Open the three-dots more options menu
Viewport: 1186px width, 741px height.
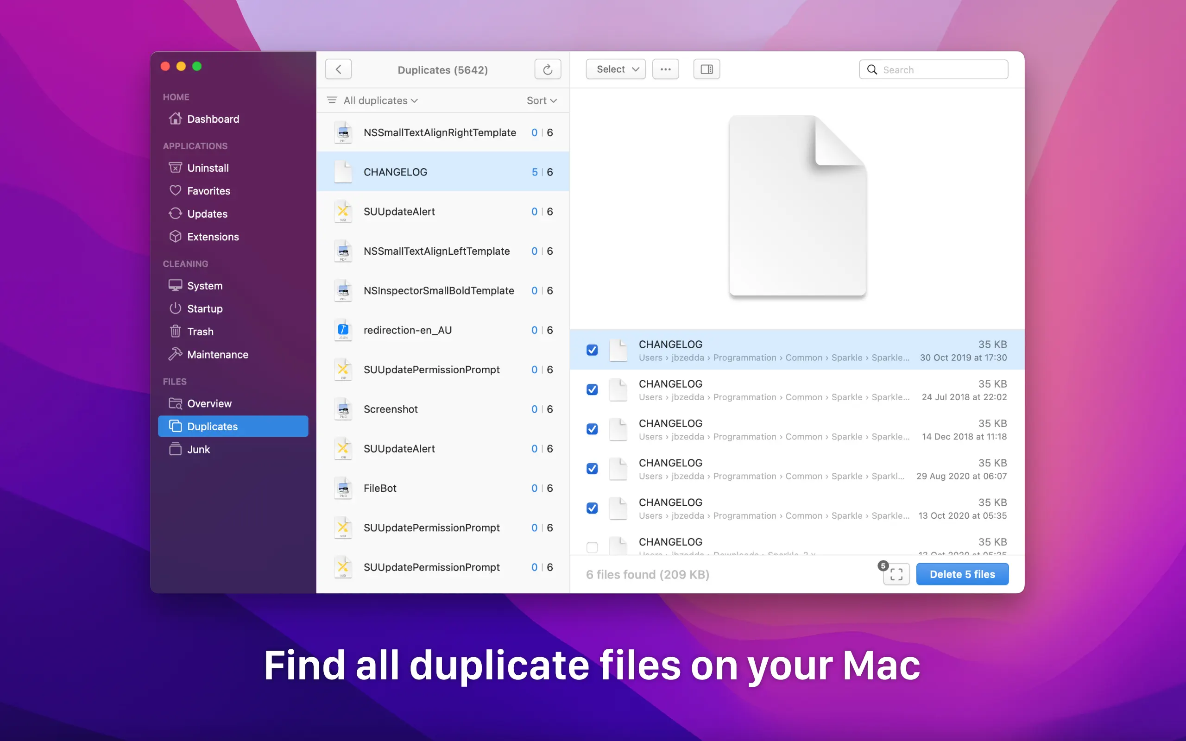pos(665,69)
